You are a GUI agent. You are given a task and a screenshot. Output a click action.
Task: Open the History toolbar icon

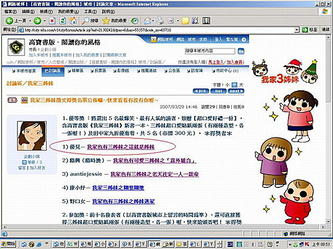tap(135, 21)
